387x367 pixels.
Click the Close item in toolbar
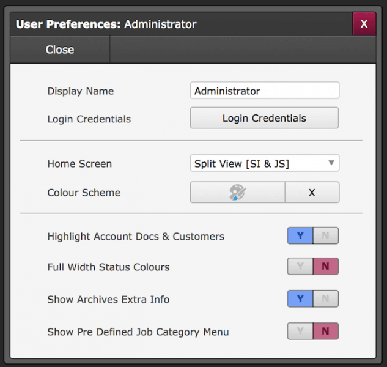tap(60, 50)
